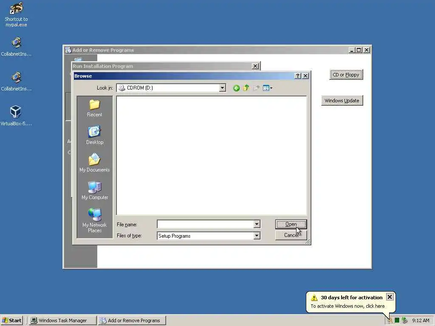The height and width of the screenshot is (326, 435).
Task: Close the Run Installation Program dialog
Action: (x=255, y=66)
